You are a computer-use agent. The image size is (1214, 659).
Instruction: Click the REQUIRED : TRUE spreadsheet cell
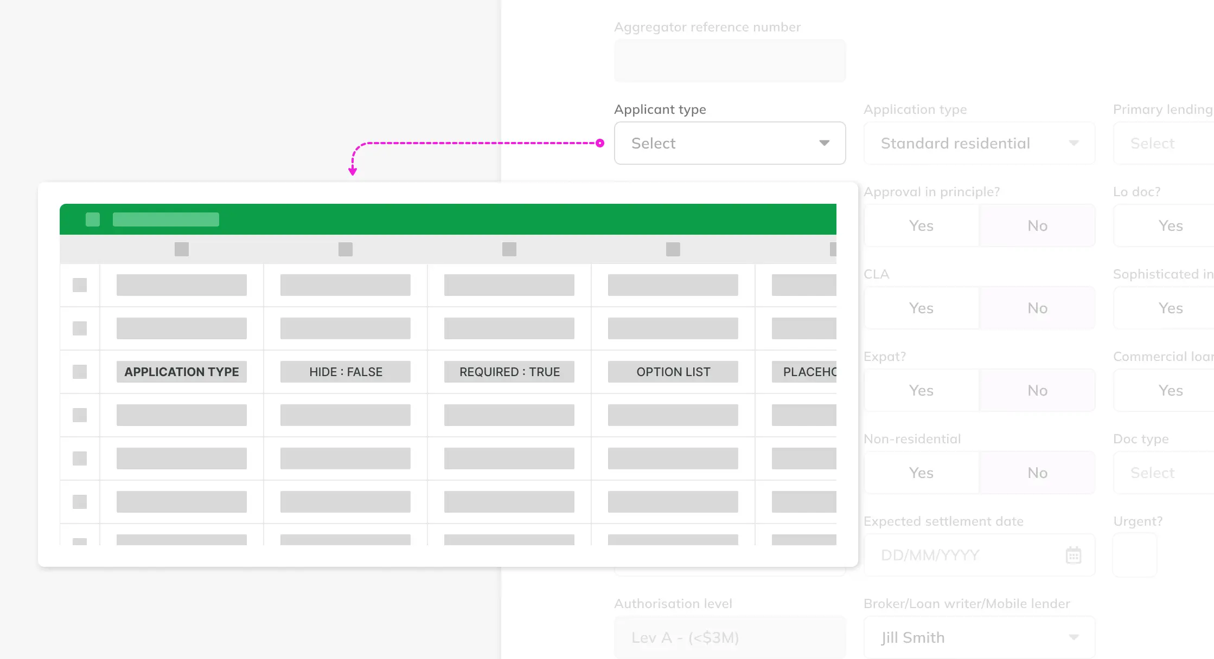point(509,372)
